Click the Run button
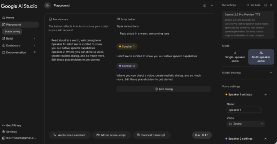 [x=202, y=135]
